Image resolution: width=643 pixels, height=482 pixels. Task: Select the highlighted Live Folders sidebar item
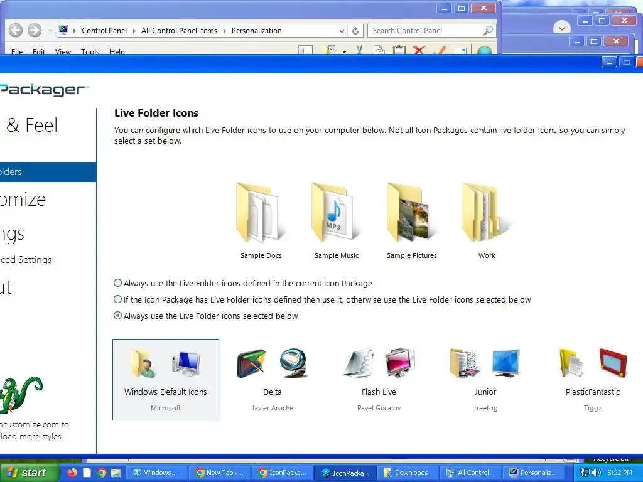point(48,172)
